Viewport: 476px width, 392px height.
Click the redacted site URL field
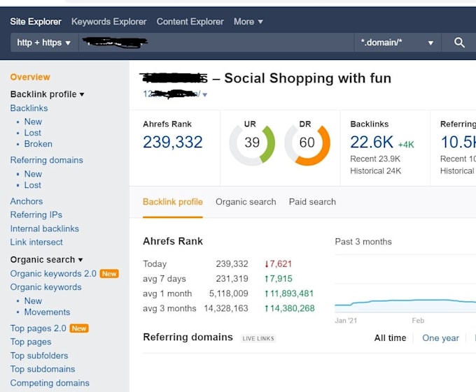(216, 43)
